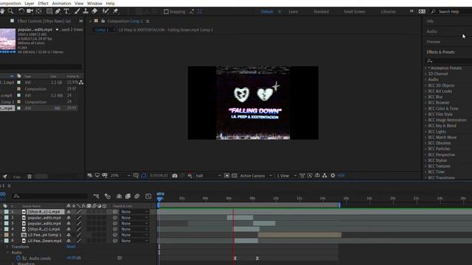Click reset exposure icon

[x=333, y=175]
